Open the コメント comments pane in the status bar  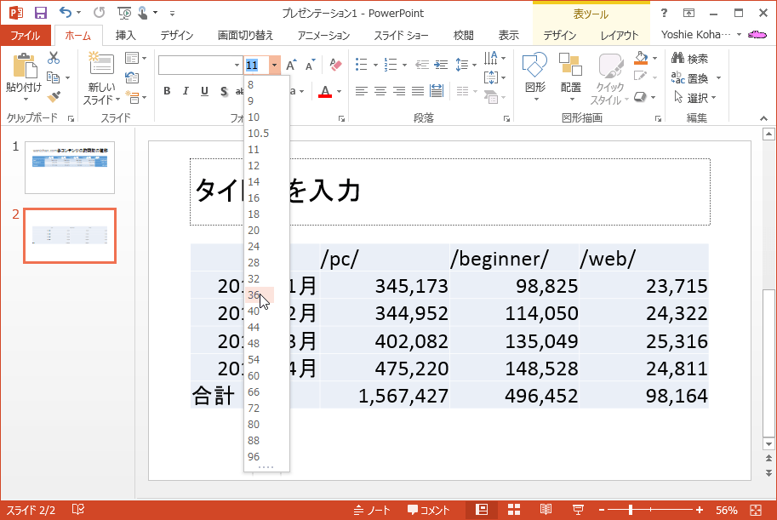click(428, 510)
